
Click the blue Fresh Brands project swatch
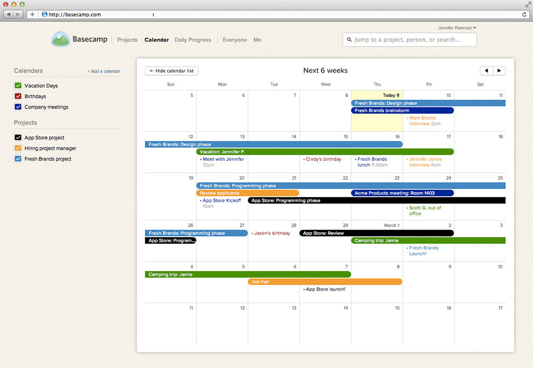tap(18, 159)
